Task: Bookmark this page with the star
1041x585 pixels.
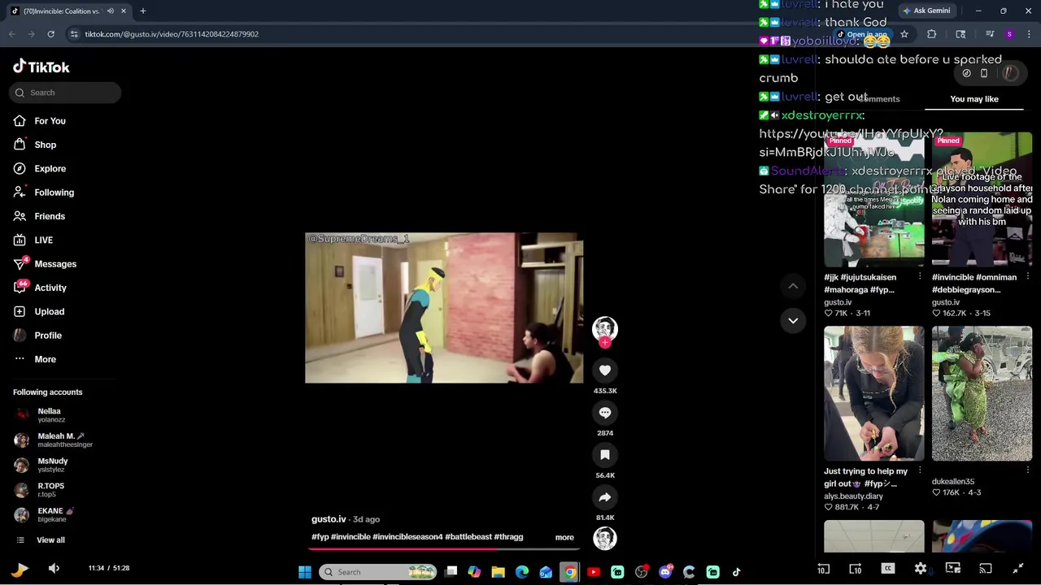Action: (904, 34)
